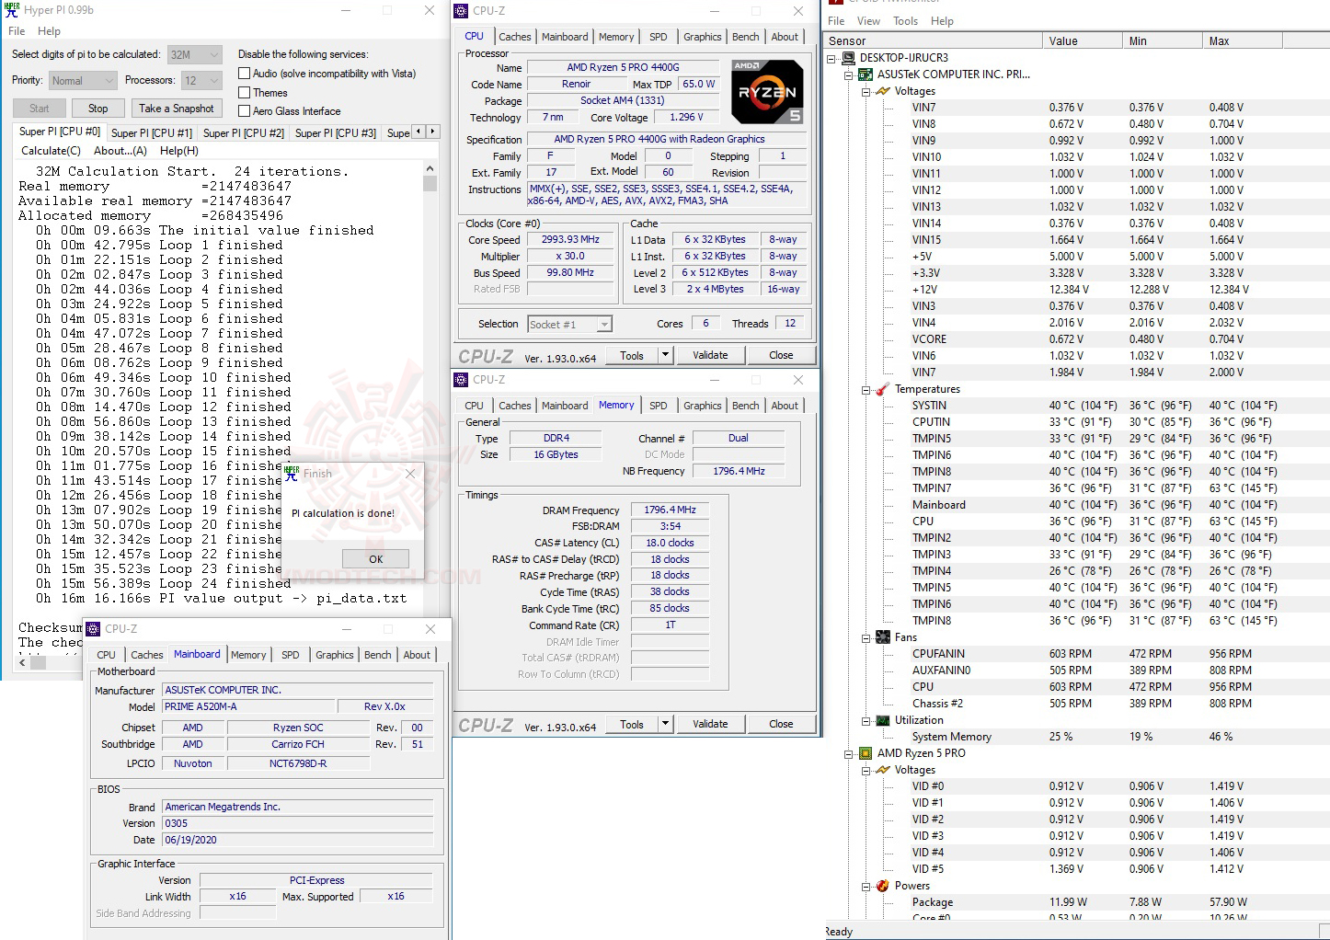1330x940 pixels.
Task: Click the Hyper PI title bar icon
Action: 9,9
